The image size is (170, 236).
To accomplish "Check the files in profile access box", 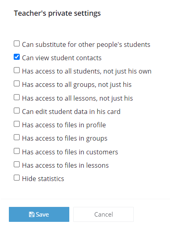I will pyautogui.click(x=17, y=124).
